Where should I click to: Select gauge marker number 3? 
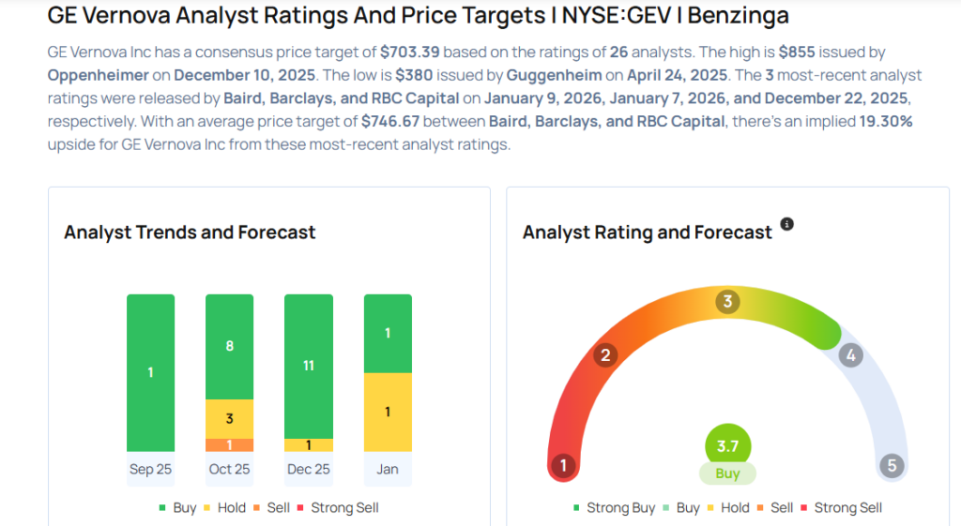click(727, 302)
